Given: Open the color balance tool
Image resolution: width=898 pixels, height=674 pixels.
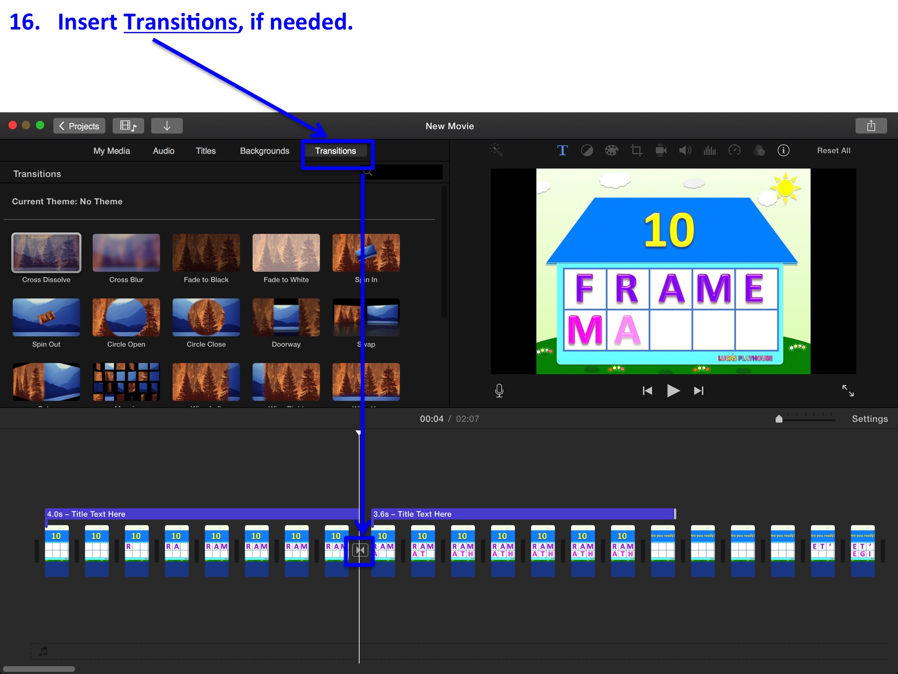Looking at the screenshot, I should pyautogui.click(x=587, y=150).
